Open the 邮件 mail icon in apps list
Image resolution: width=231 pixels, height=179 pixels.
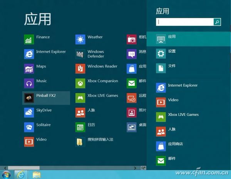point(132,84)
